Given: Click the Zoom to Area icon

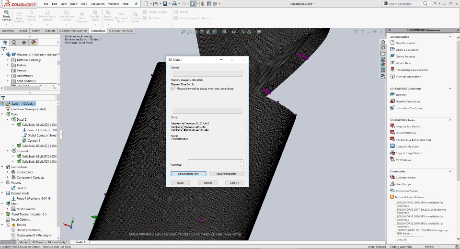Looking at the screenshot, I should 190,32.
